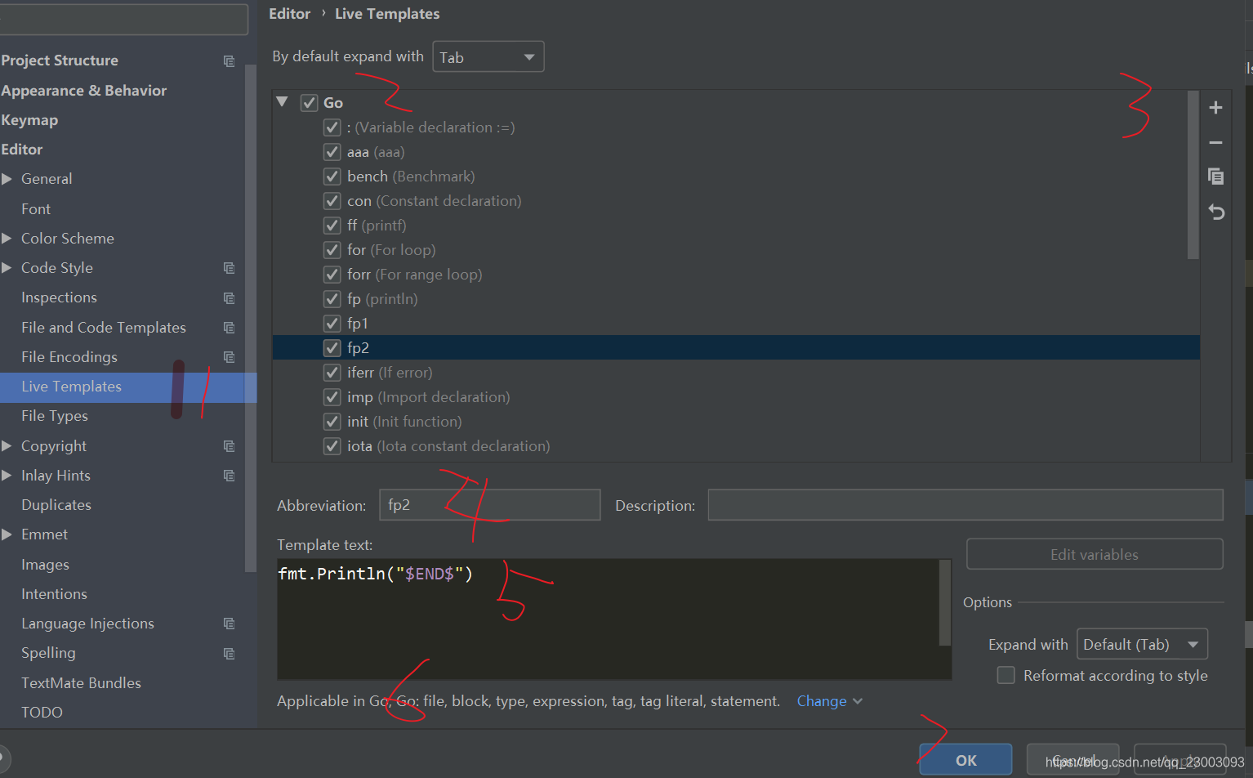Click Editor in the breadcrumb
1253x778 pixels.
pyautogui.click(x=290, y=14)
